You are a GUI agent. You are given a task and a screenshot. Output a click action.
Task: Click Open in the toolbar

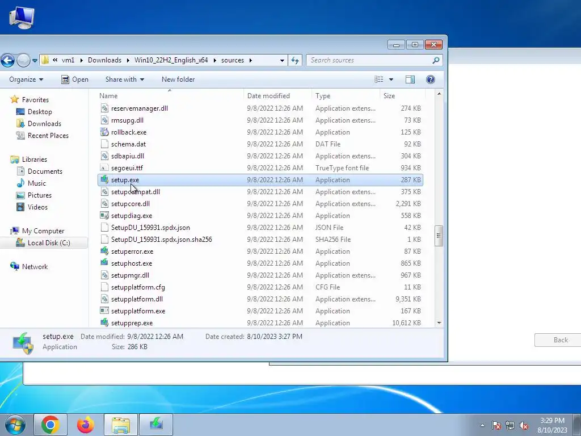click(75, 79)
